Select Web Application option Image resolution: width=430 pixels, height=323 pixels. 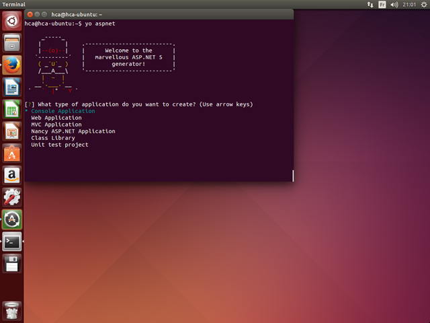pos(56,118)
